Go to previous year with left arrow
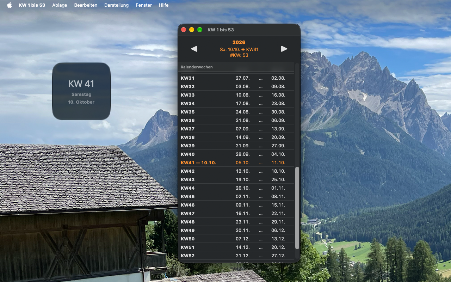Screen dimensions: 451x282 point(194,49)
